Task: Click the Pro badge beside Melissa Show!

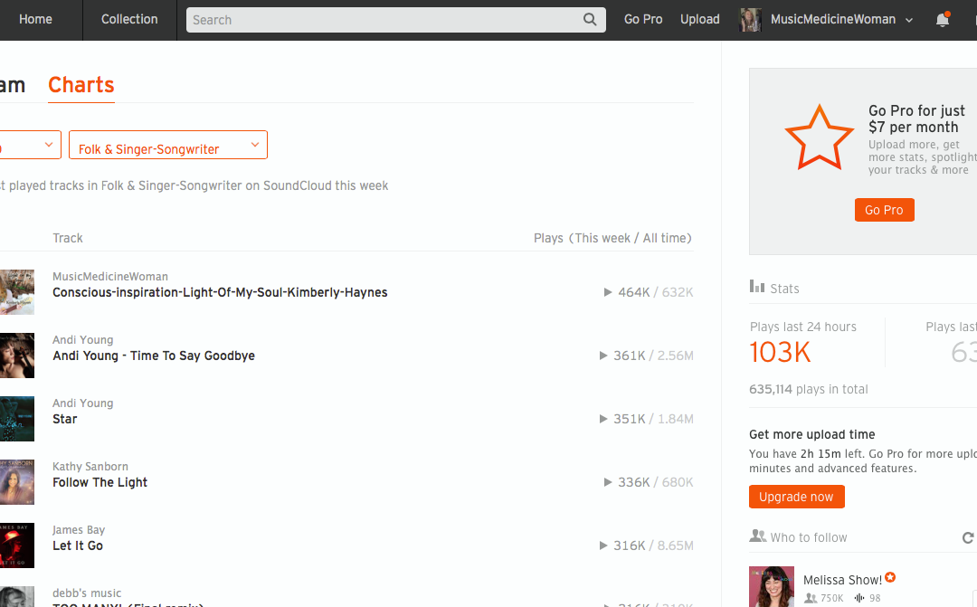Action: point(890,578)
